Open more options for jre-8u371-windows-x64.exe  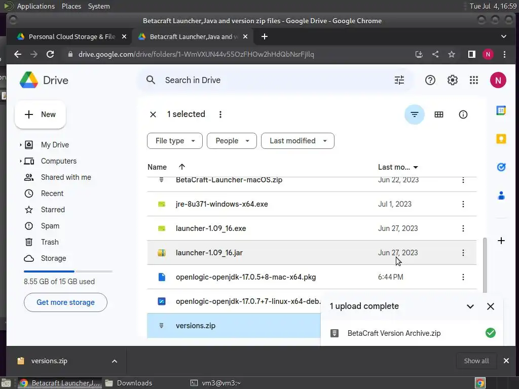(x=463, y=204)
